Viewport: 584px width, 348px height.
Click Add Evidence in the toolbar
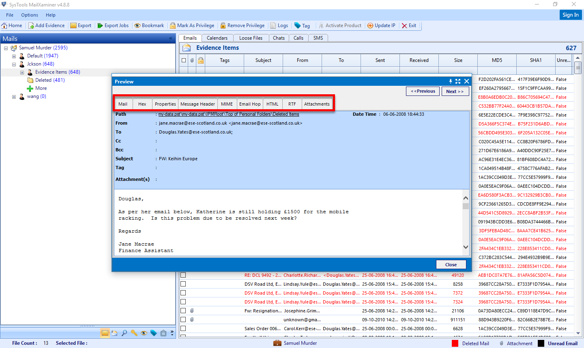(46, 25)
